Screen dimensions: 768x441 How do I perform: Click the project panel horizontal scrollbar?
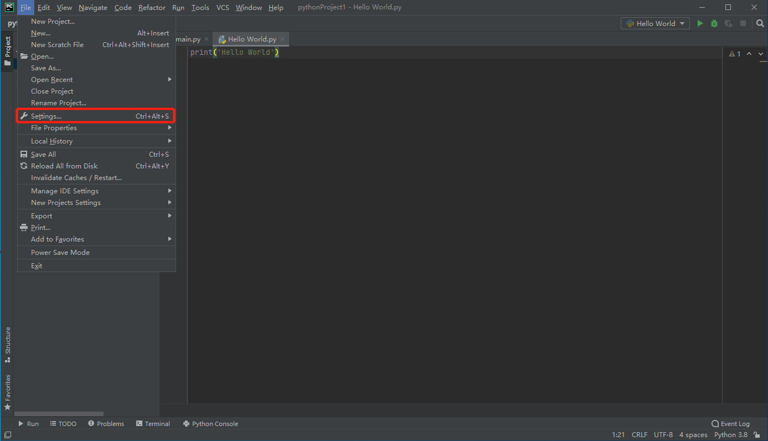(x=59, y=414)
